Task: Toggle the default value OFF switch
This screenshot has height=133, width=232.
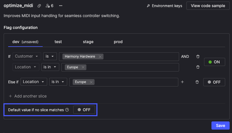Action: point(84,110)
